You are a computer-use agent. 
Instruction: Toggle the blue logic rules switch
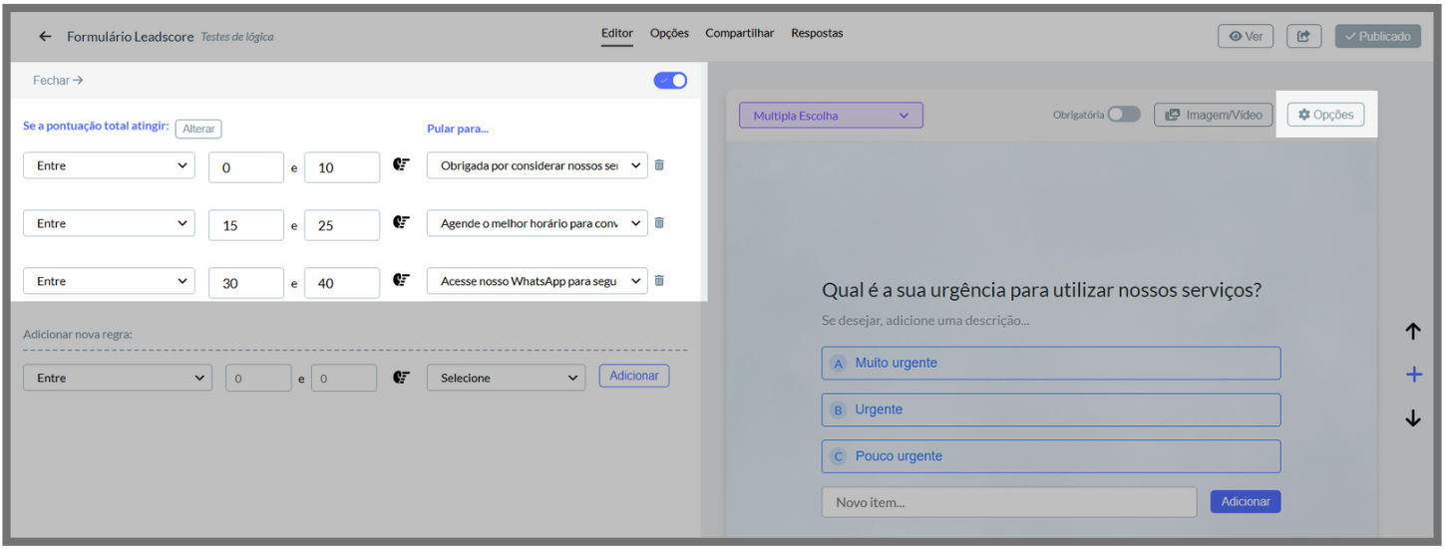(x=670, y=81)
